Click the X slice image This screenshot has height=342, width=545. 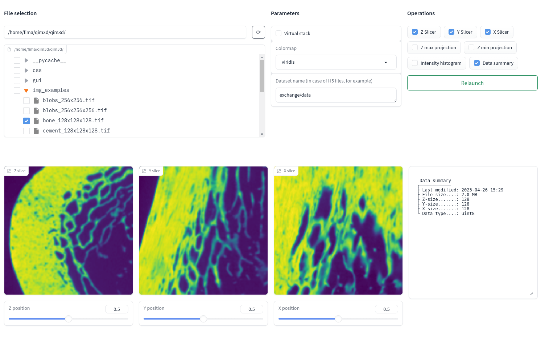click(x=338, y=231)
